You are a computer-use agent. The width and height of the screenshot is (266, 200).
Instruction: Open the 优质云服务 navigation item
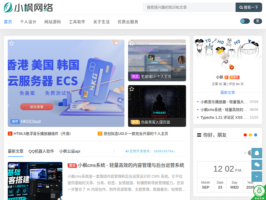tap(128, 22)
